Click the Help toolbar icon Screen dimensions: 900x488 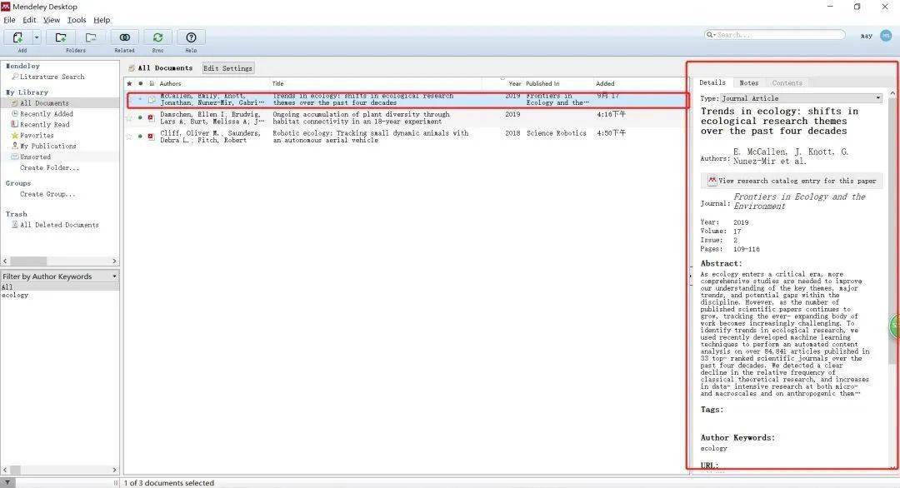(191, 37)
